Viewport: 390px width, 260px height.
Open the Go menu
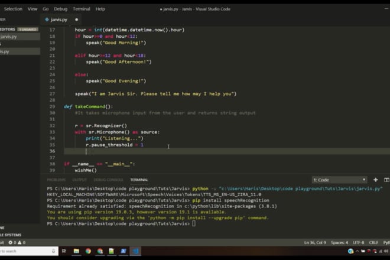pos(45,9)
